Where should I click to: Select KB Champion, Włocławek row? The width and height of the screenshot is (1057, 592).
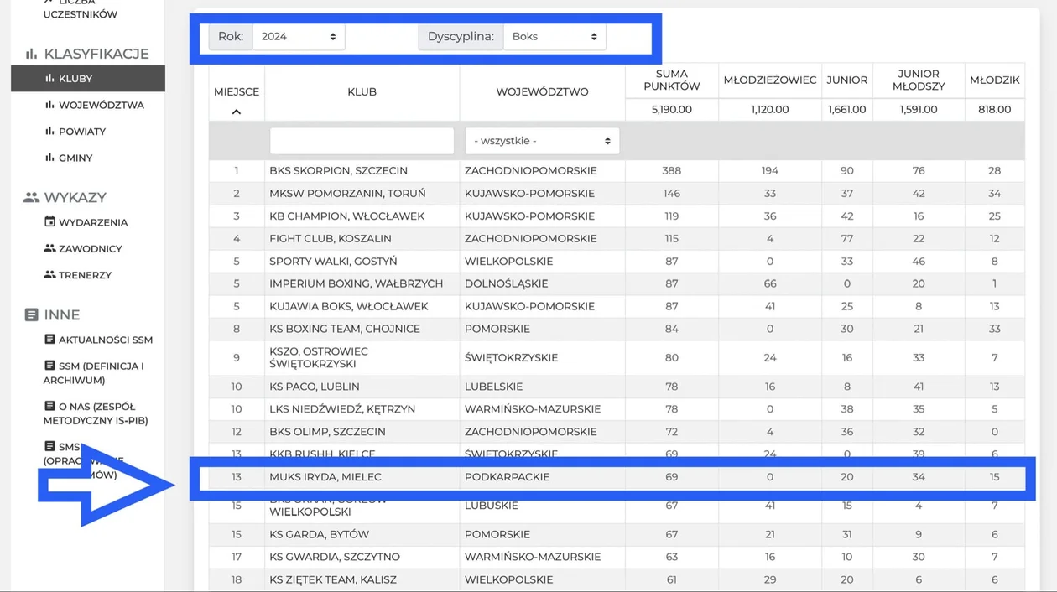(x=617, y=216)
